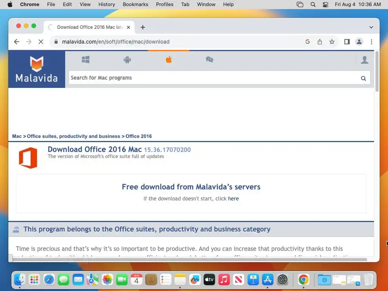Open the Chrome three-dot menu
388x291 pixels.
(371, 42)
